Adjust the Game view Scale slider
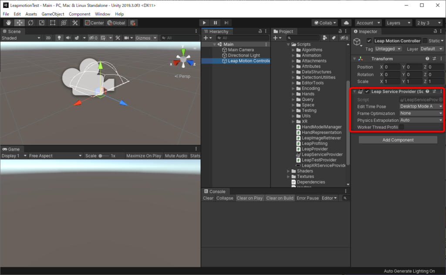446x275 pixels. coord(104,156)
